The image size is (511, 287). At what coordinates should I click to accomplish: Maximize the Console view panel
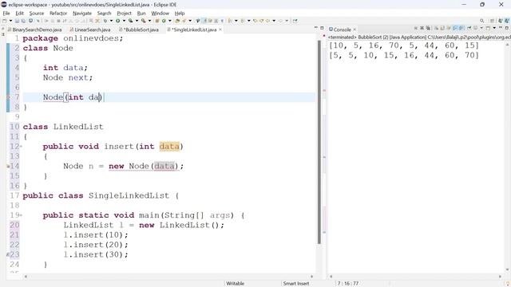[x=507, y=29]
